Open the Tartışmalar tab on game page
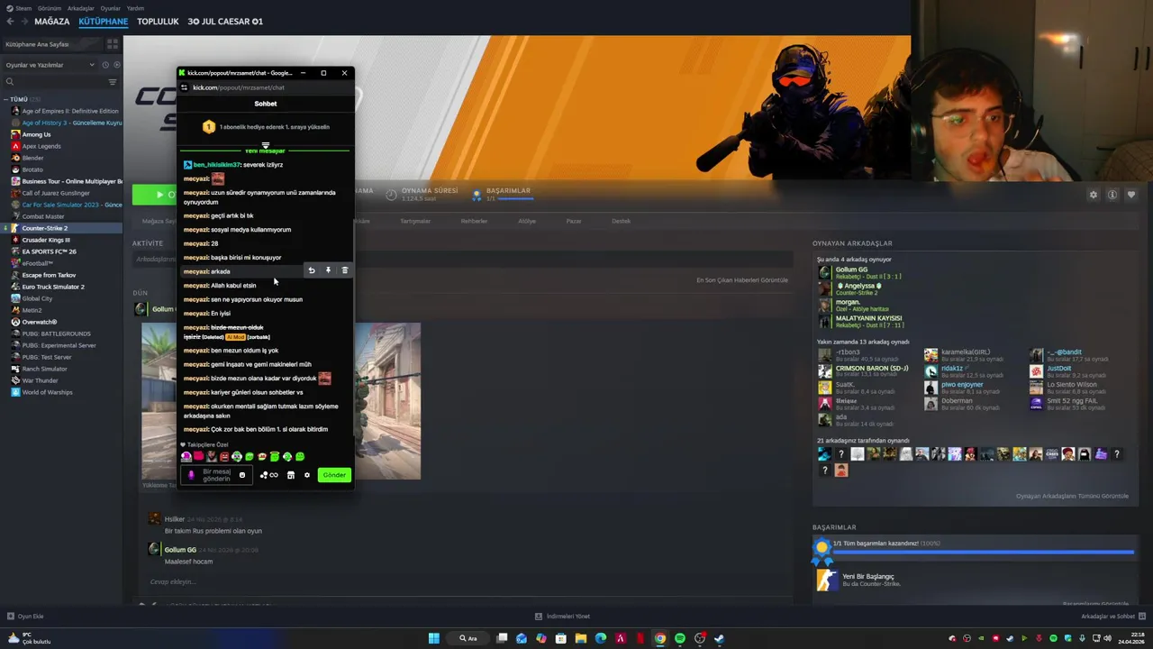 click(415, 221)
